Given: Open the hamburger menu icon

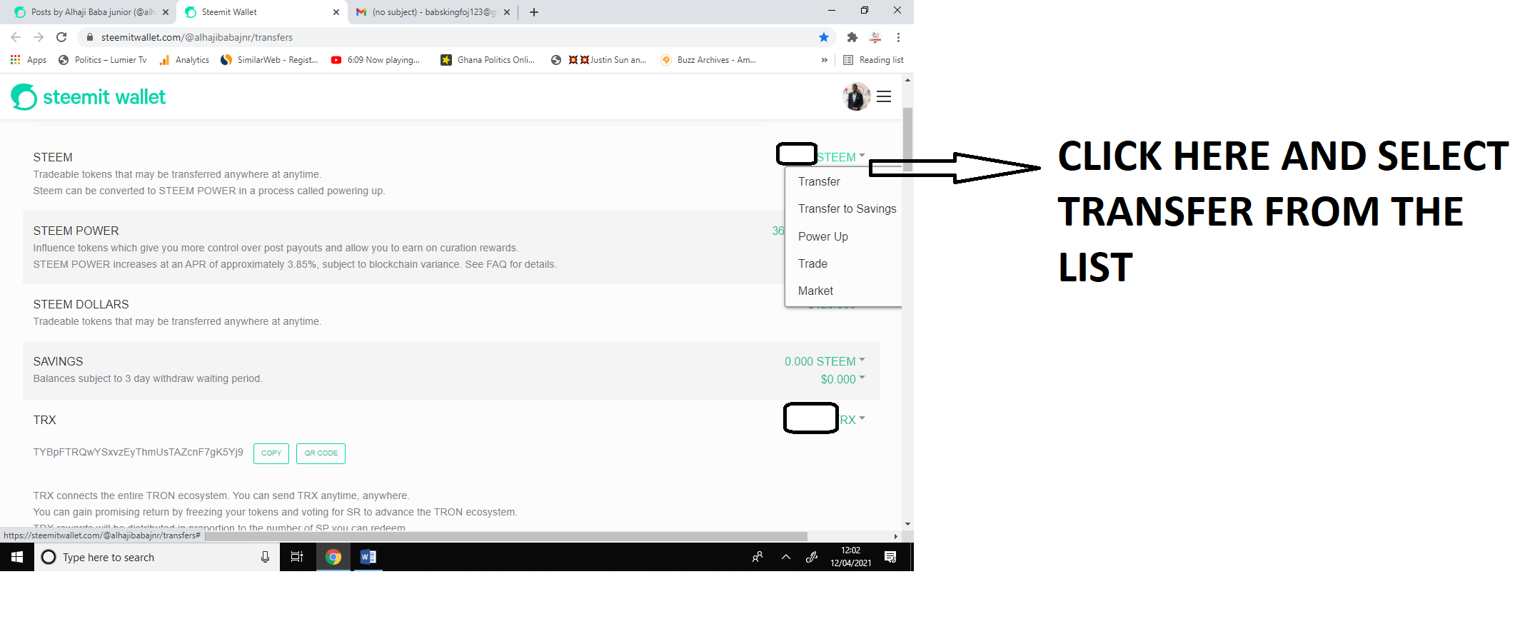Looking at the screenshot, I should tap(884, 96).
